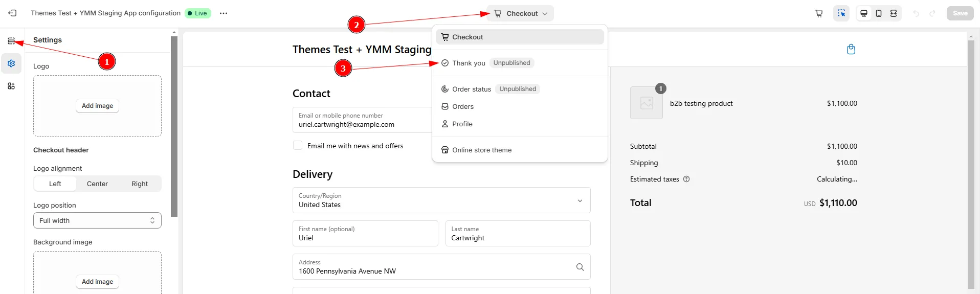Screen dimensions: 980x294
Task: Set logo alignment to Center
Action: (97, 184)
